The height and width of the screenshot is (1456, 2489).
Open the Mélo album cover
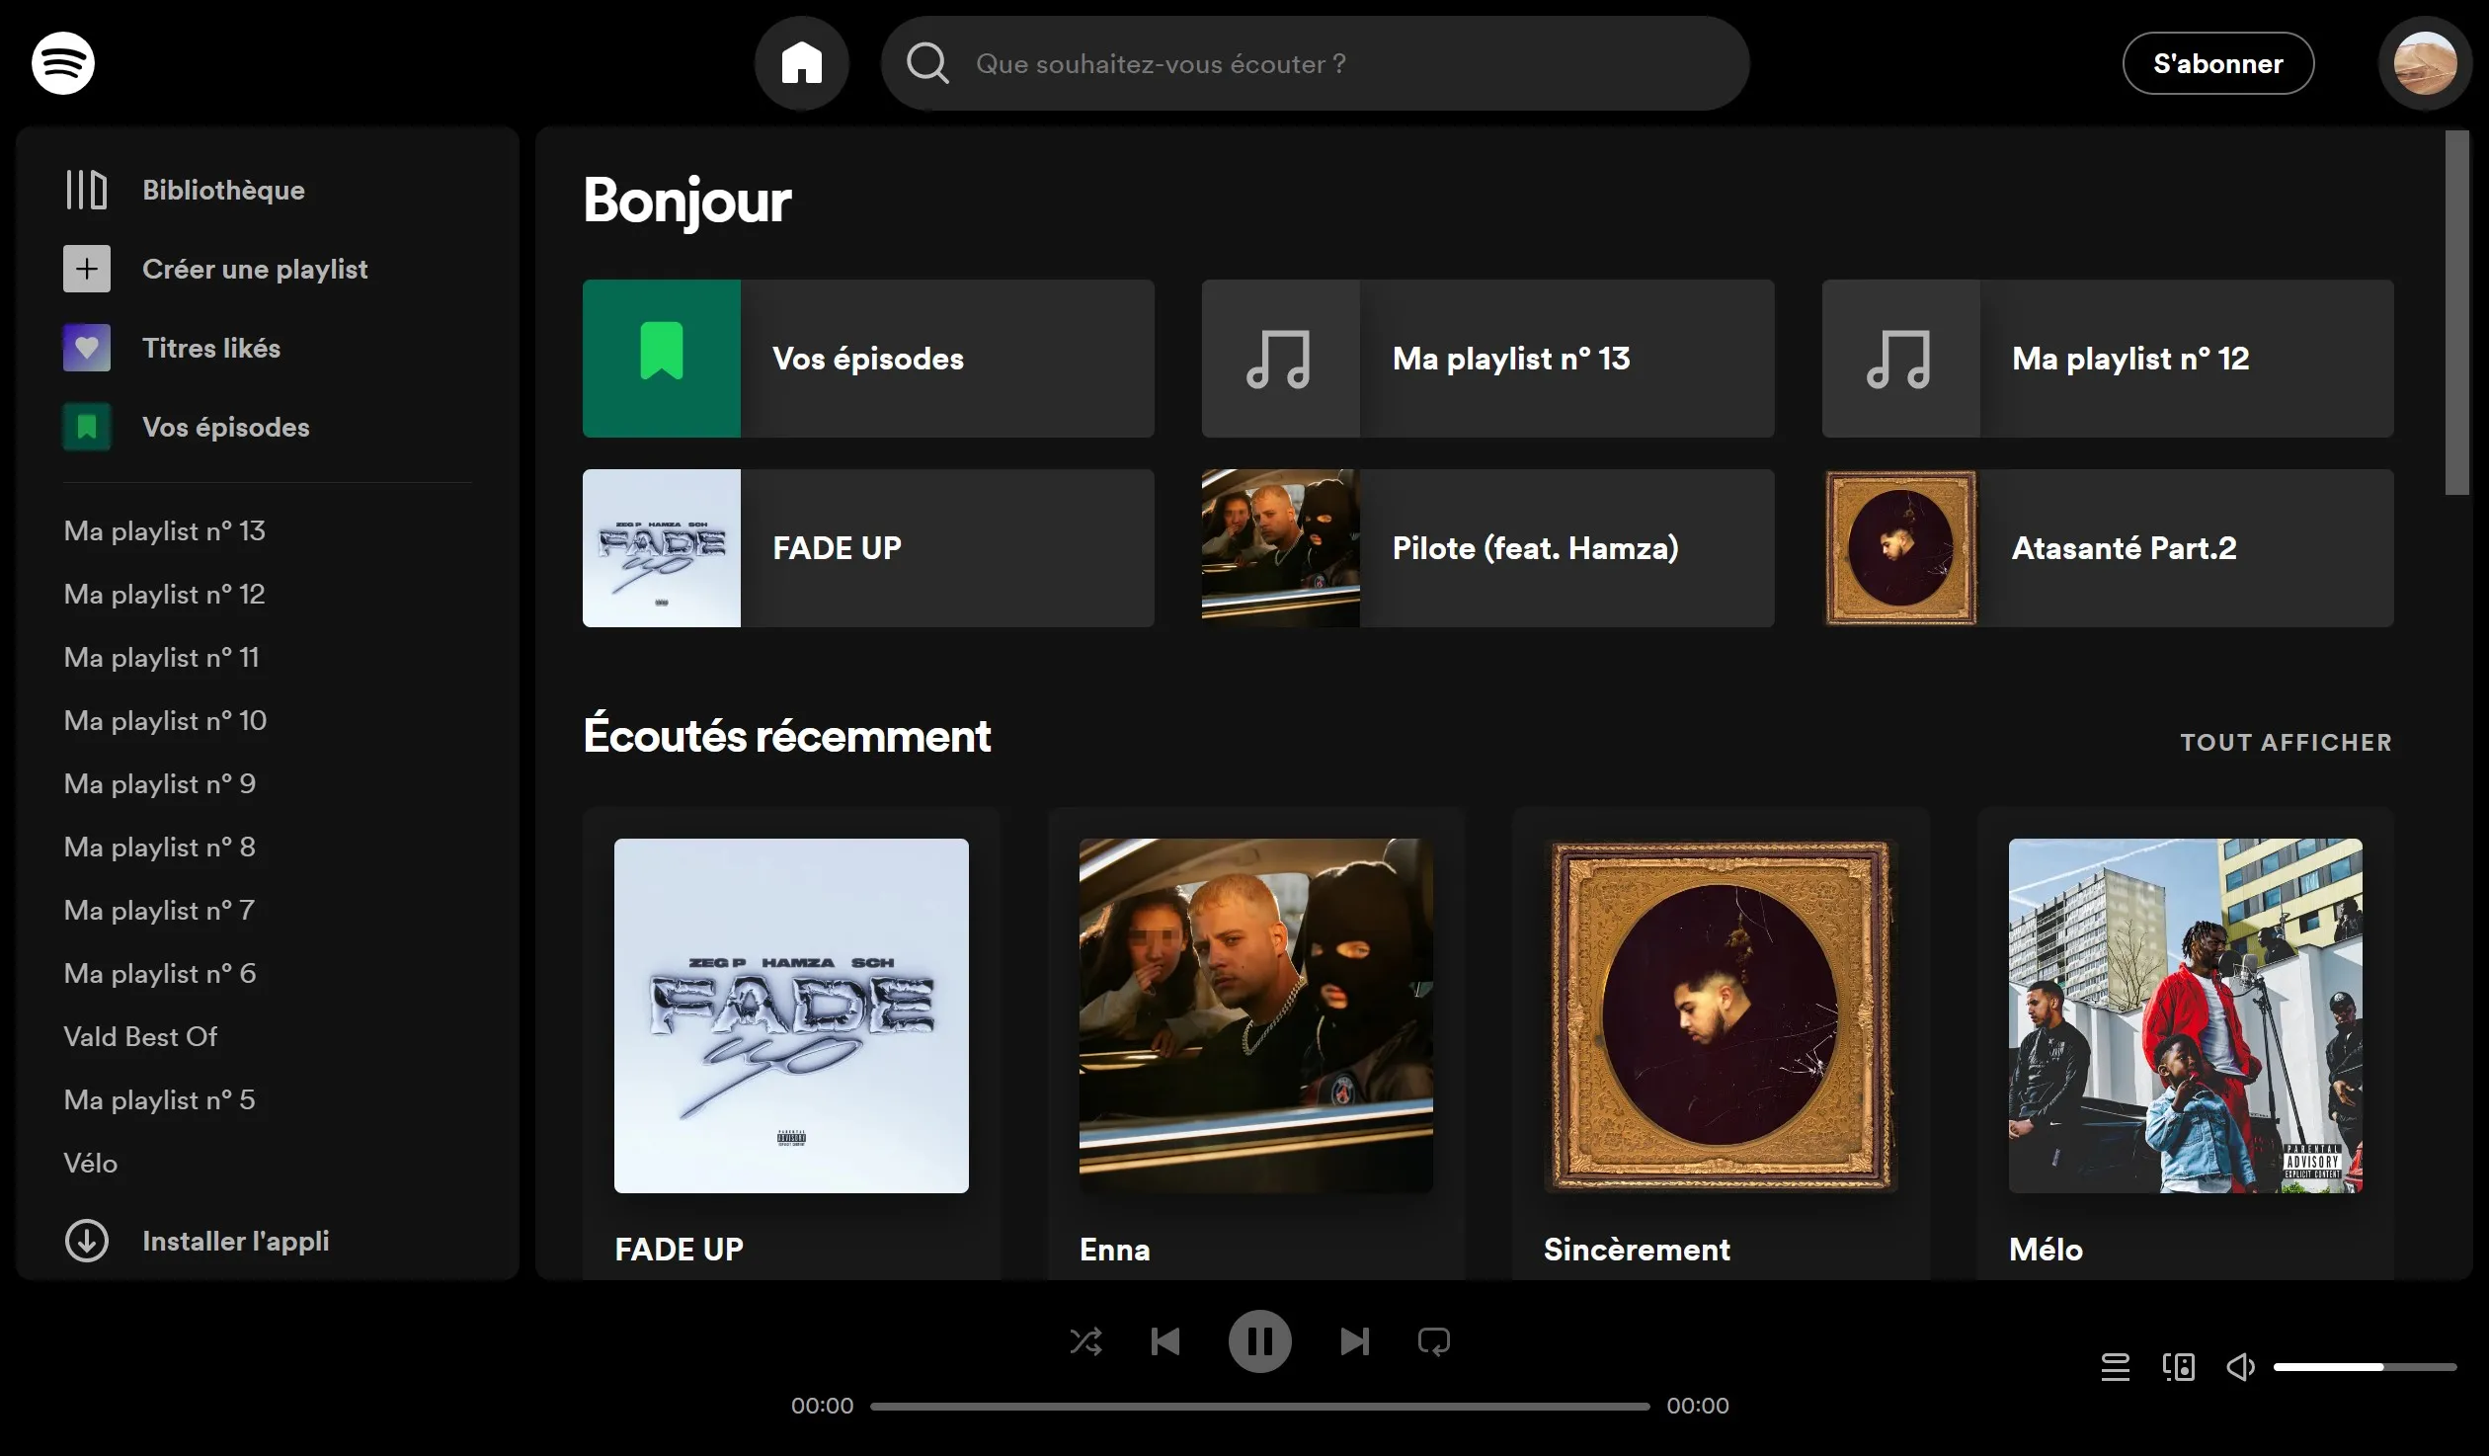pyautogui.click(x=2186, y=1015)
